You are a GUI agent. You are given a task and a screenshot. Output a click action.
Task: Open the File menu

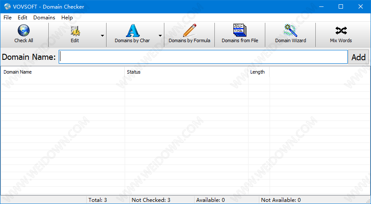coord(8,18)
